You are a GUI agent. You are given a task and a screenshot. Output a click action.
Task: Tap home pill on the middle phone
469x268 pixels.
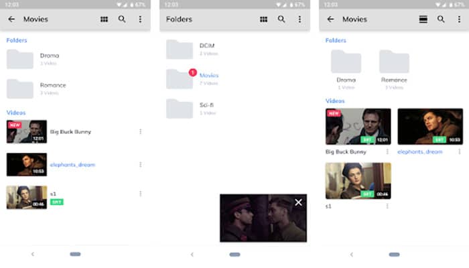click(234, 255)
